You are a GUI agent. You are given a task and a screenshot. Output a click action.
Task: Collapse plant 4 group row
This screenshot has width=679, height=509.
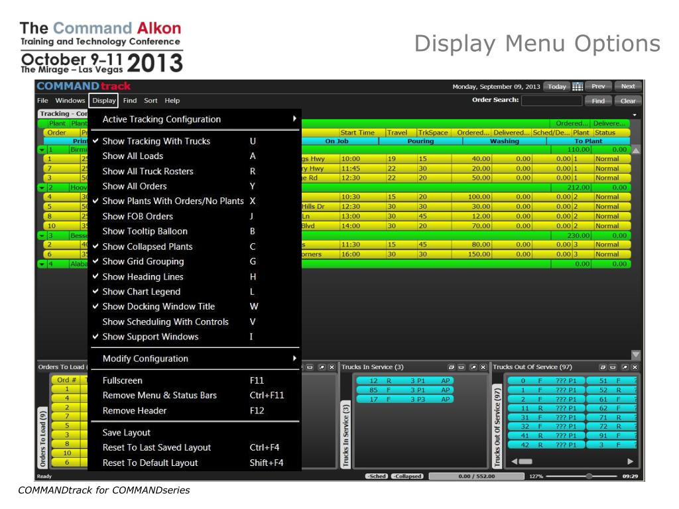click(x=42, y=264)
